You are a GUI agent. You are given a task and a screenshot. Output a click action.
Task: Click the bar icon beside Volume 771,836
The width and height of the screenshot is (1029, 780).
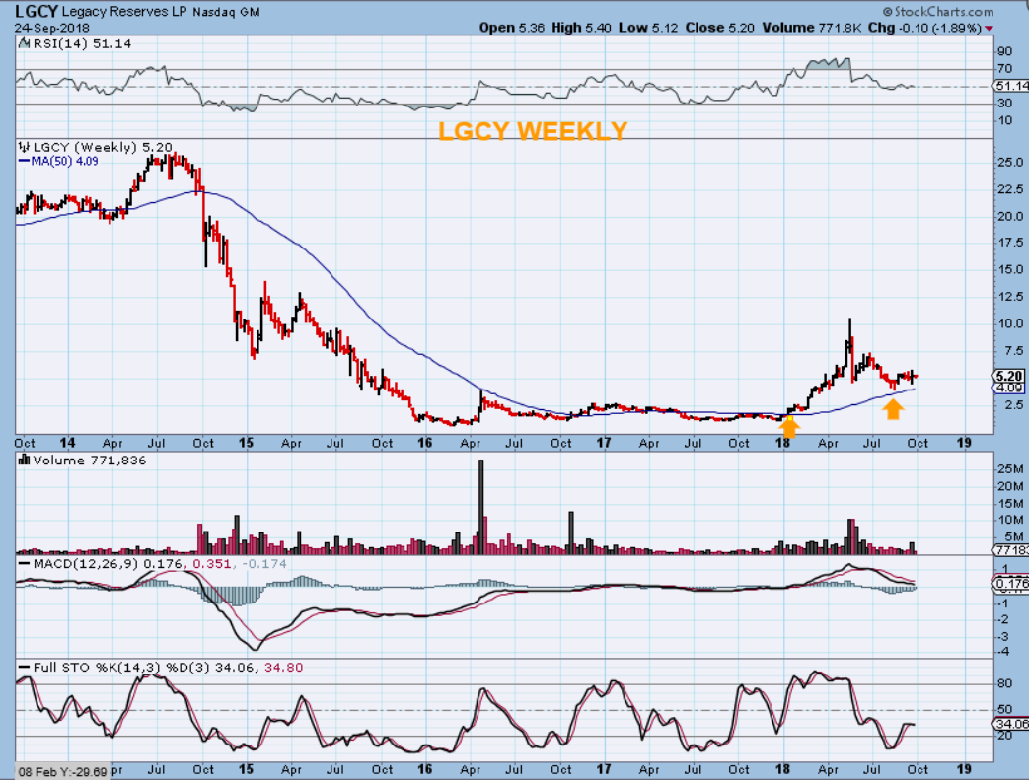[25, 460]
